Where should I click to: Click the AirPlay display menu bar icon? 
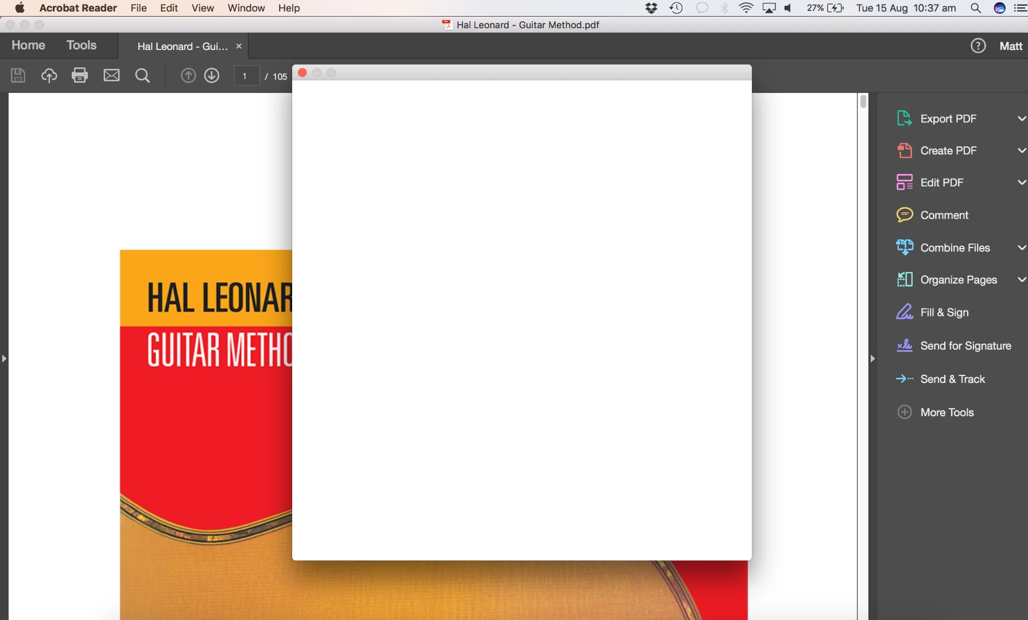[769, 8]
